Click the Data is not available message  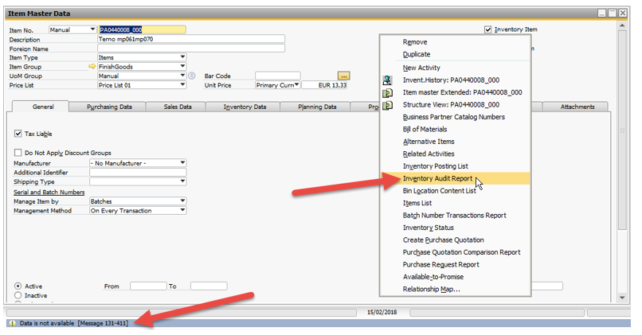74,323
